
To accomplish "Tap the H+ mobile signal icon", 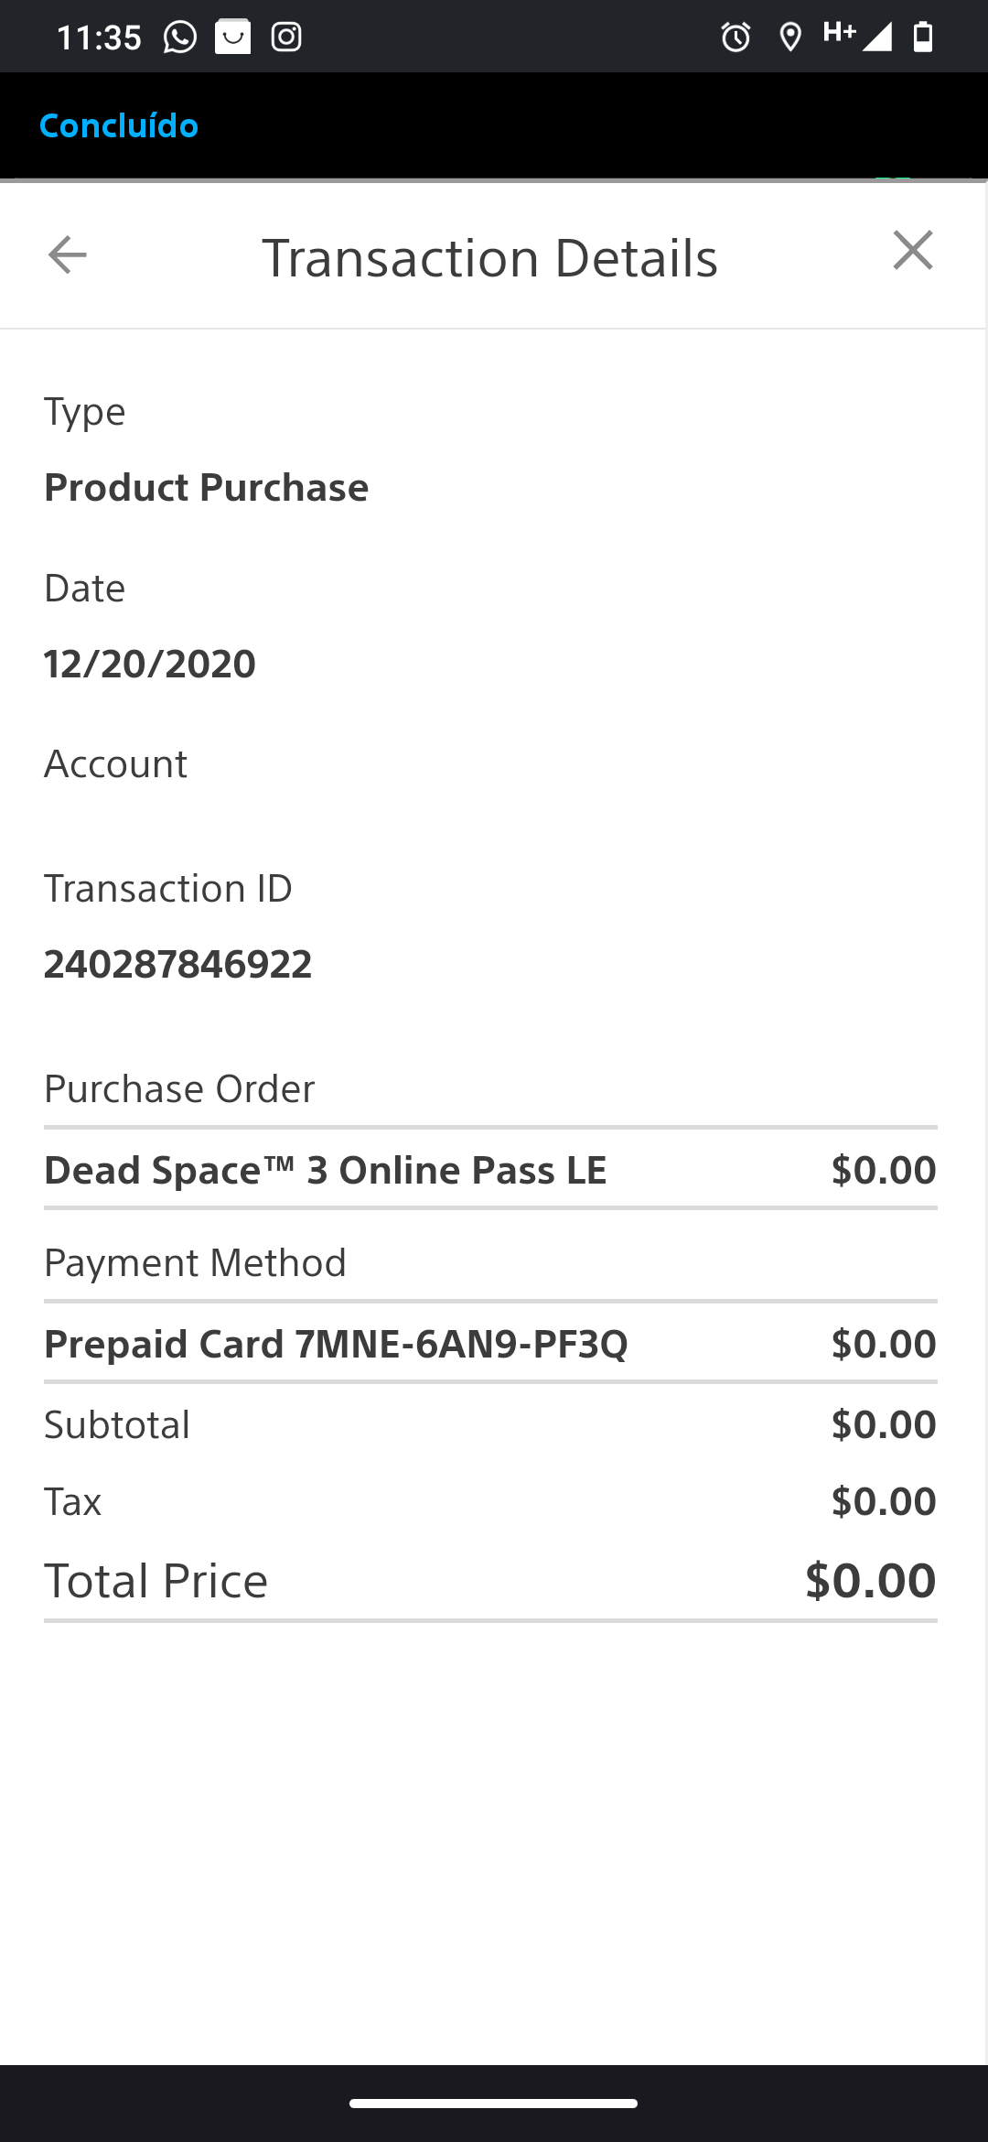I will (857, 36).
